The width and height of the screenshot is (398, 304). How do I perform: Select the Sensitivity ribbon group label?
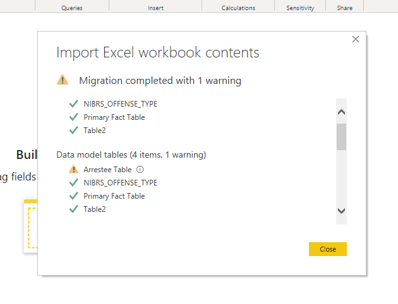pyautogui.click(x=300, y=8)
